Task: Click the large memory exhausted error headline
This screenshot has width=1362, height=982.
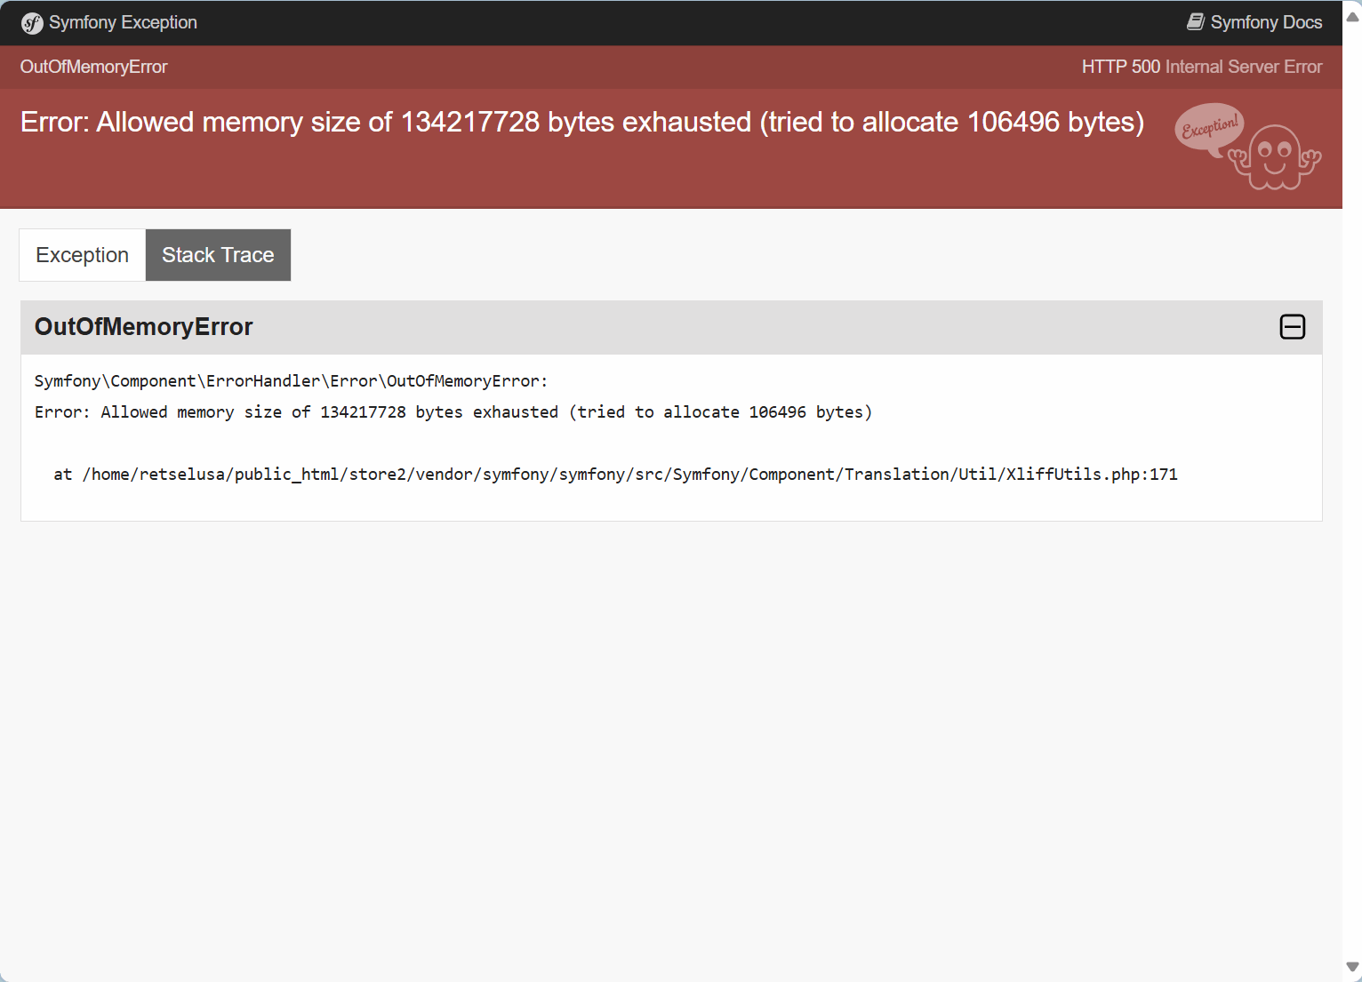Action: coord(582,122)
